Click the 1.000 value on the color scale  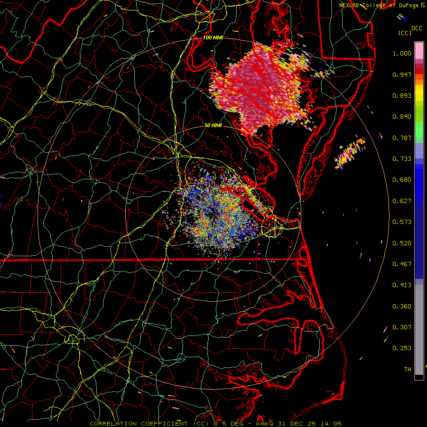(402, 53)
